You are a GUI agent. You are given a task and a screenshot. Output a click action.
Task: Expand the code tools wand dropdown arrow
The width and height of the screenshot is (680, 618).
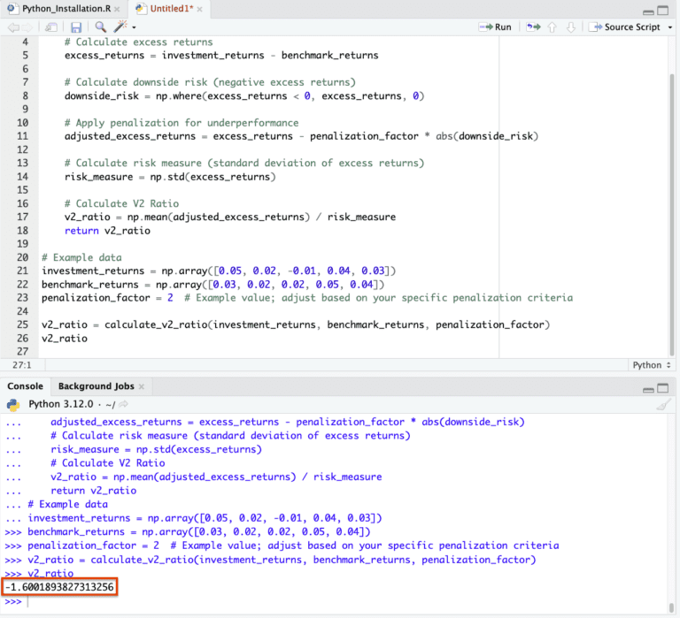pos(134,27)
